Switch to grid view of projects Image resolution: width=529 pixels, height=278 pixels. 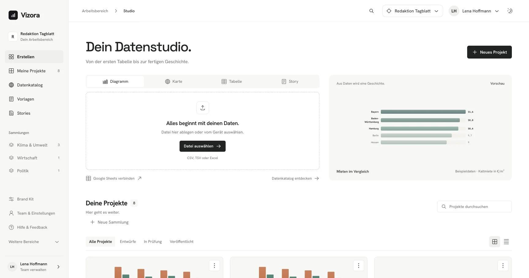(x=495, y=242)
